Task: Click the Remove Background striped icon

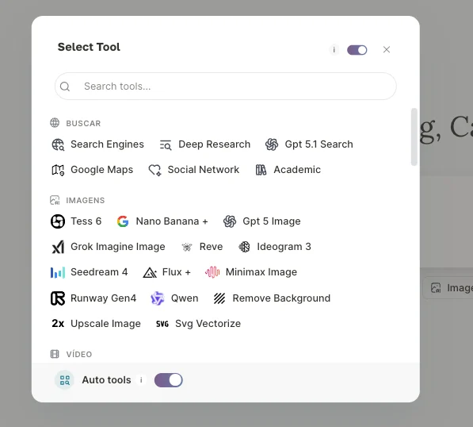Action: 219,298
